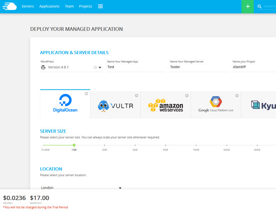Set server size to 48GB
276x213 pixels.
tap(257, 150)
